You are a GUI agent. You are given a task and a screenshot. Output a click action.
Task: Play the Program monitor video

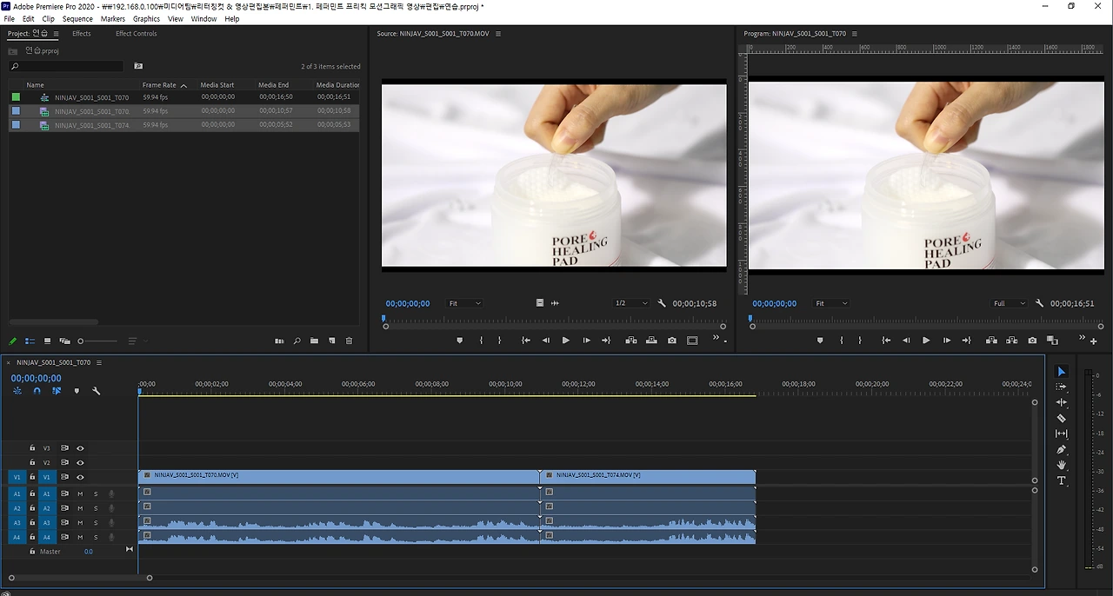click(925, 341)
